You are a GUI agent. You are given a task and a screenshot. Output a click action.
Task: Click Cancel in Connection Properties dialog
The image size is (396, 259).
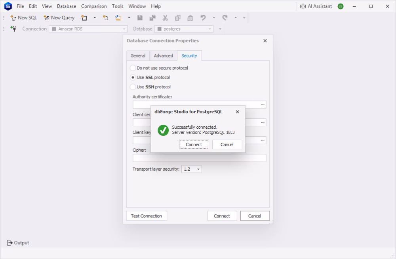pos(255,216)
